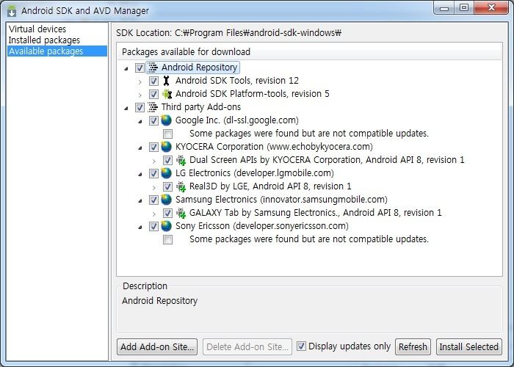Uncheck the KYOCERA Corporation checkbox
The height and width of the screenshot is (367, 514).
point(153,147)
